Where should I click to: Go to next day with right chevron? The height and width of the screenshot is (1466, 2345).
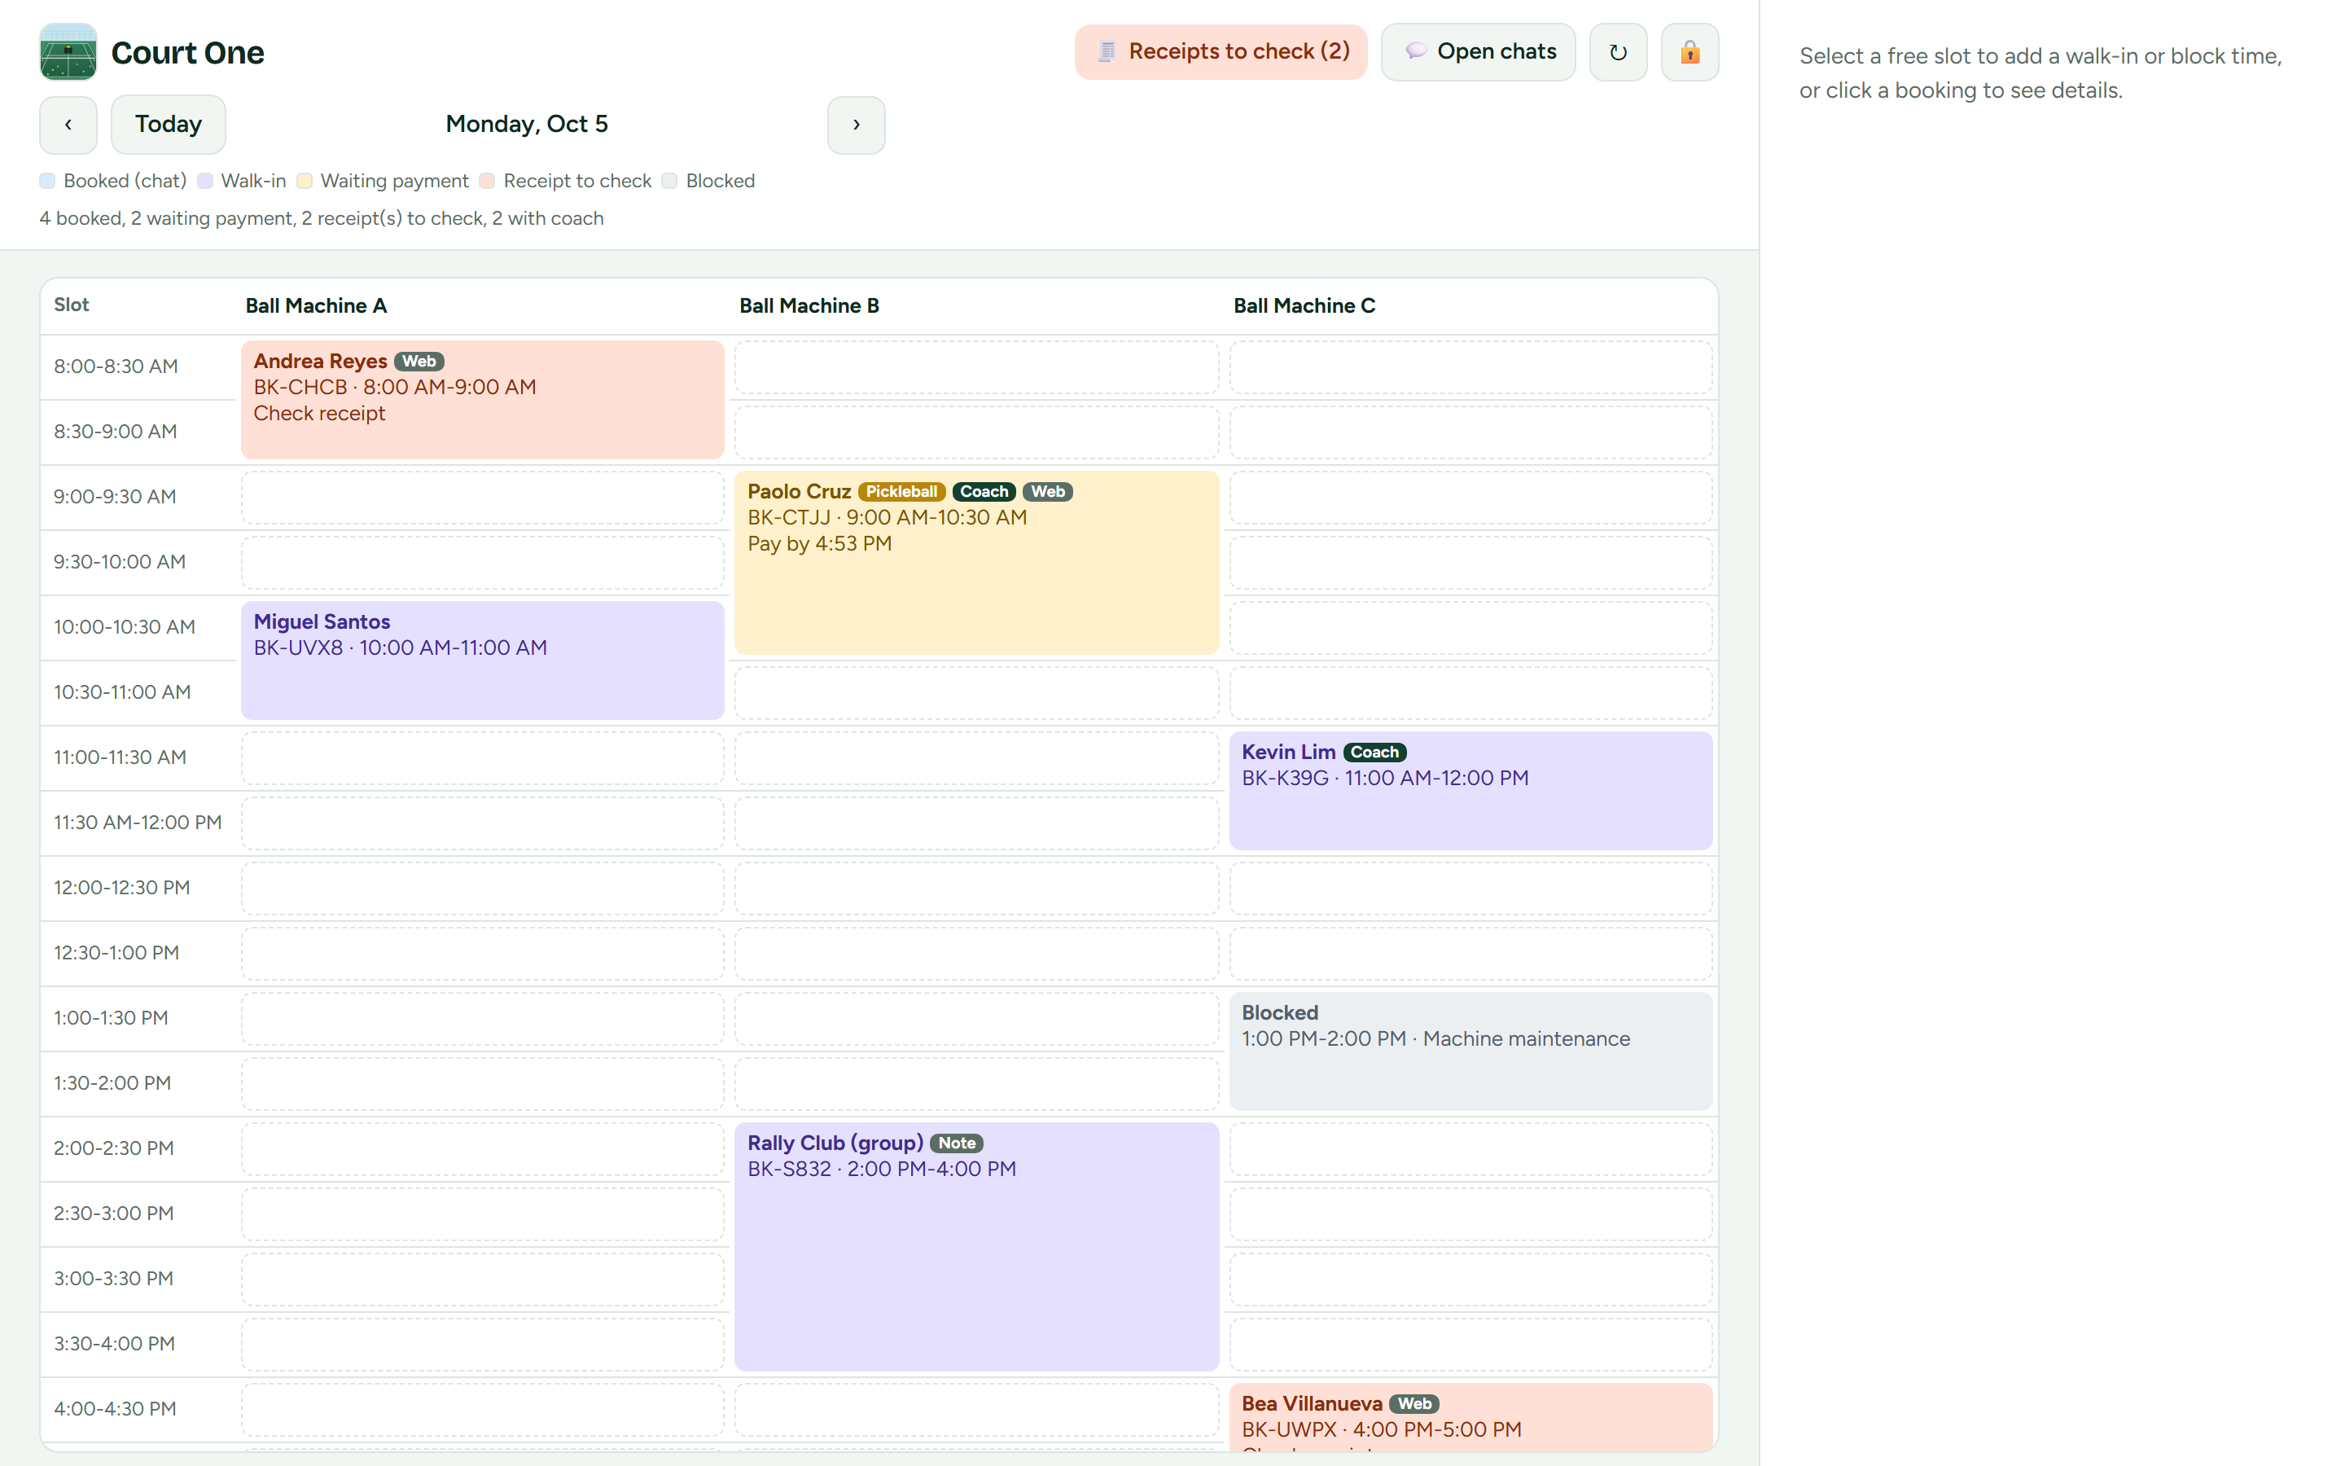(856, 124)
